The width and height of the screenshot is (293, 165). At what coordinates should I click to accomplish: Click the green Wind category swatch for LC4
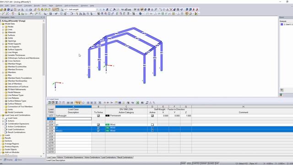pos(107,125)
